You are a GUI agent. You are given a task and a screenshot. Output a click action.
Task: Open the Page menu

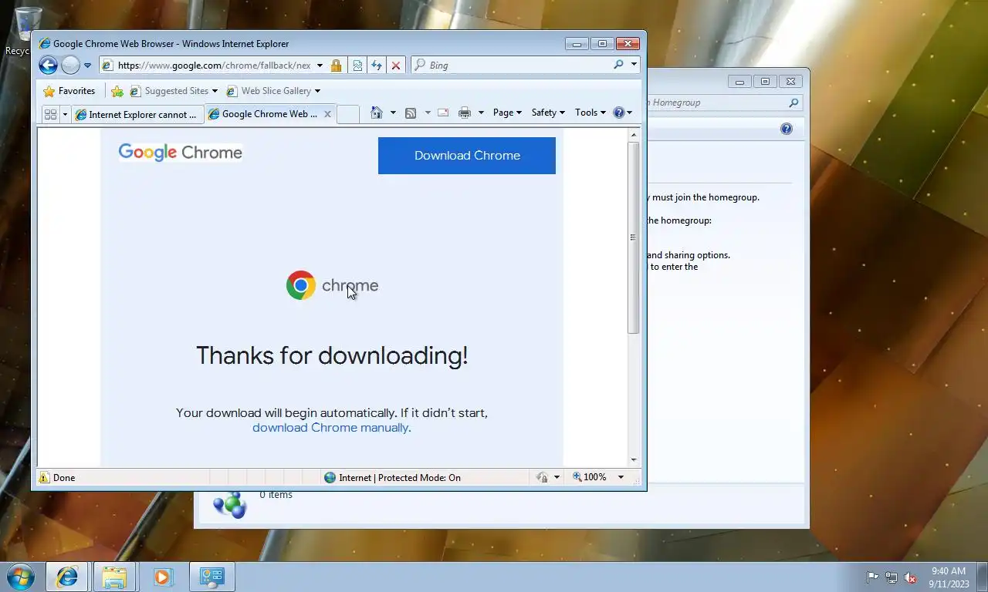[507, 113]
